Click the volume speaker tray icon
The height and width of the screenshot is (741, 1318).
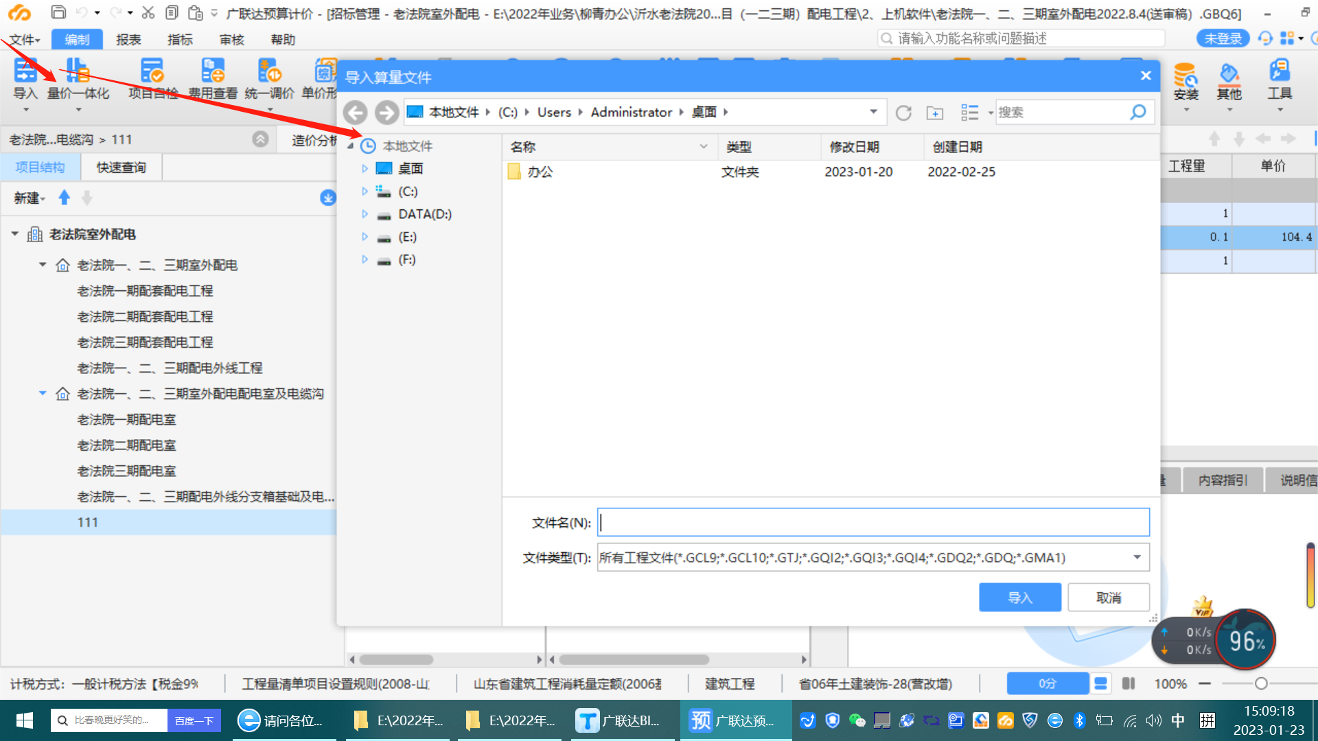pyautogui.click(x=1153, y=720)
